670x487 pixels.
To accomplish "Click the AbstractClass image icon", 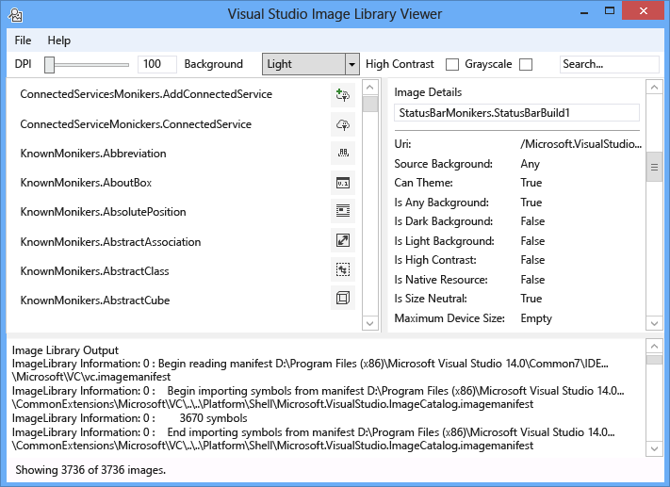I will [343, 270].
